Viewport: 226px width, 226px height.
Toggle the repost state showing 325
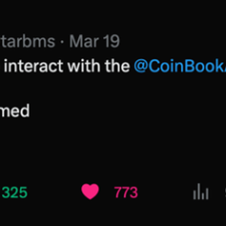pyautogui.click(x=15, y=193)
